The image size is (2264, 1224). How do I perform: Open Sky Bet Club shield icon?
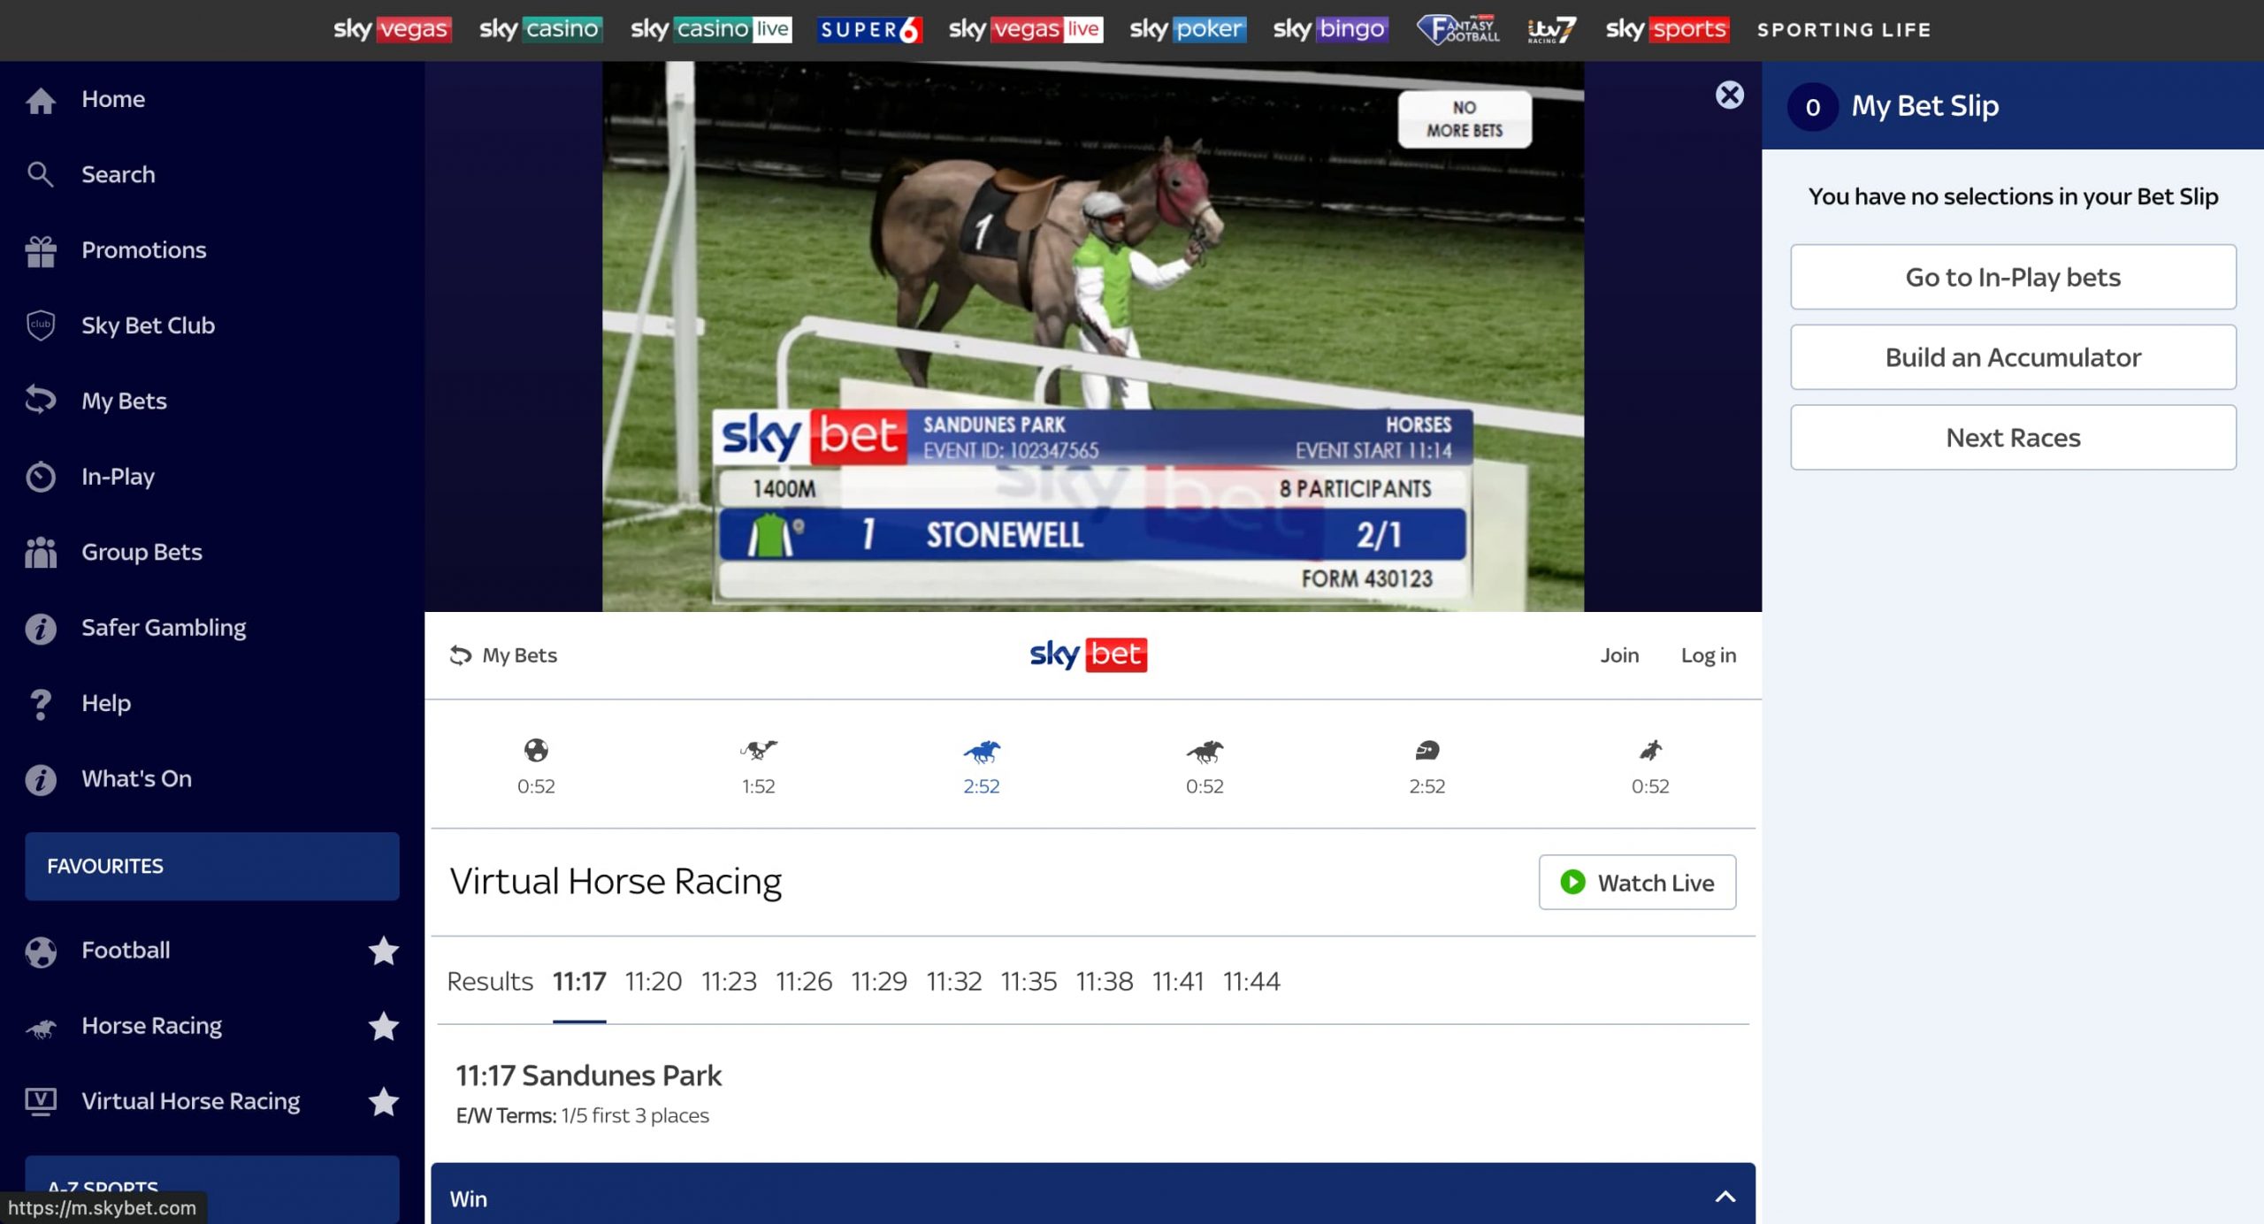coord(41,326)
